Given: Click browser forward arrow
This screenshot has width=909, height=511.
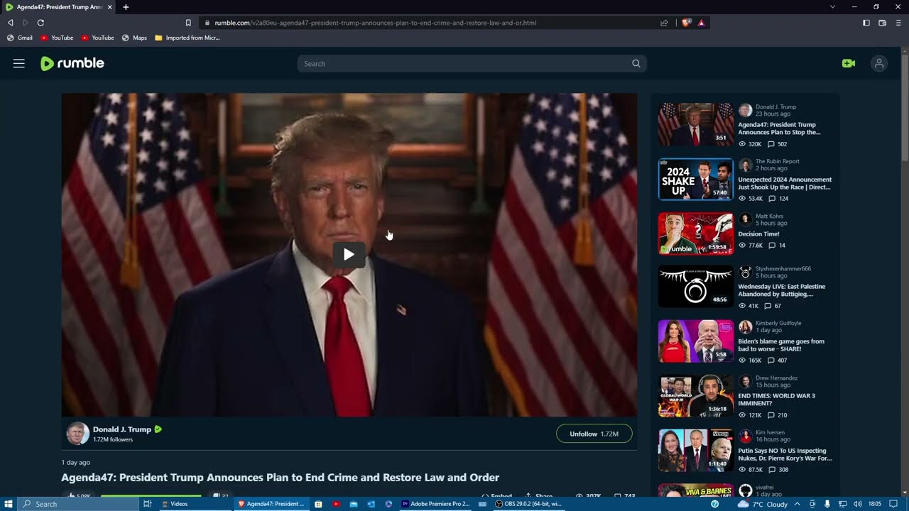Looking at the screenshot, I should point(26,23).
